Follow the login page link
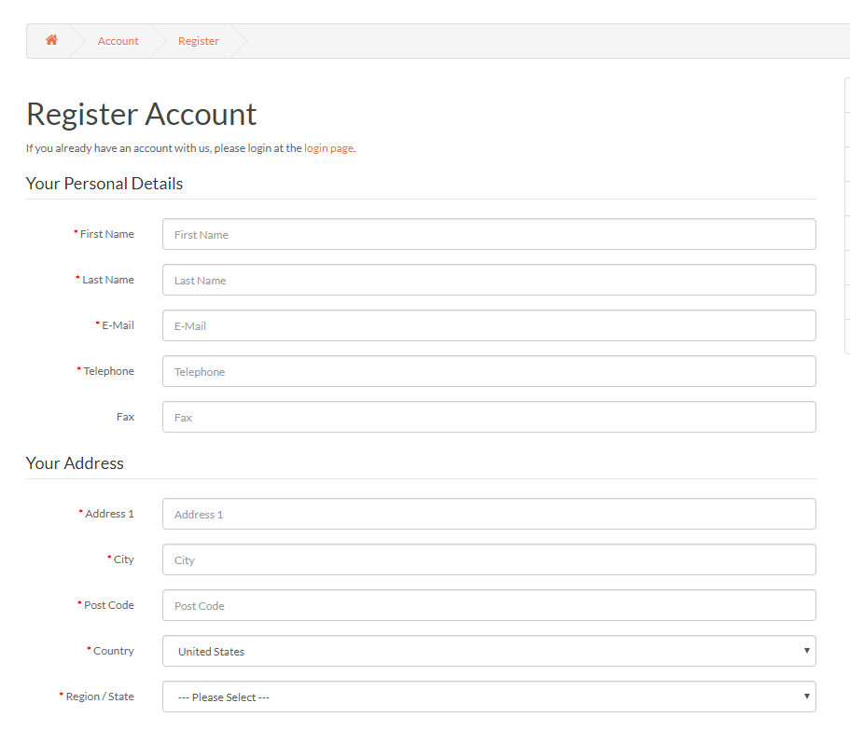The height and width of the screenshot is (731, 850). [328, 148]
